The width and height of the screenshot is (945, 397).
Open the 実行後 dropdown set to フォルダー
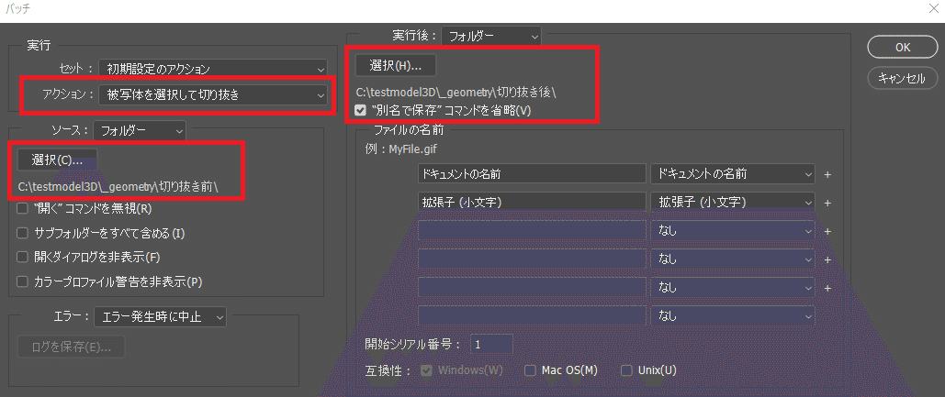491,36
